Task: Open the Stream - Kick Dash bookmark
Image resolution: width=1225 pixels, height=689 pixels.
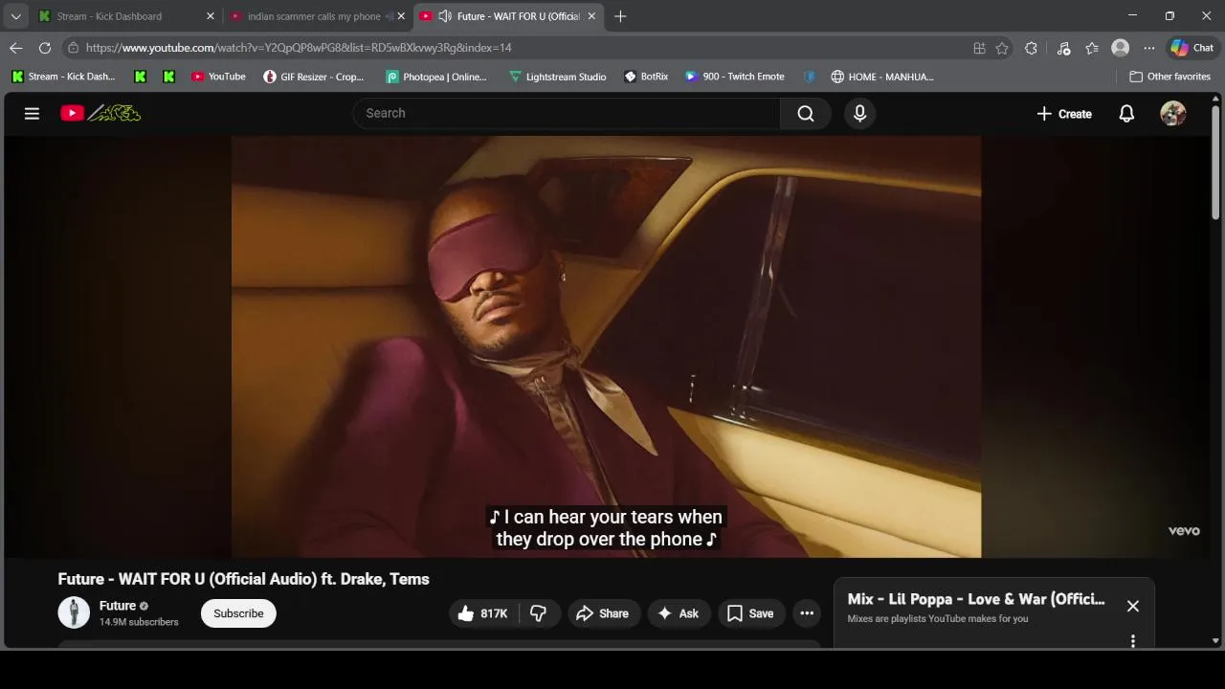Action: (63, 77)
